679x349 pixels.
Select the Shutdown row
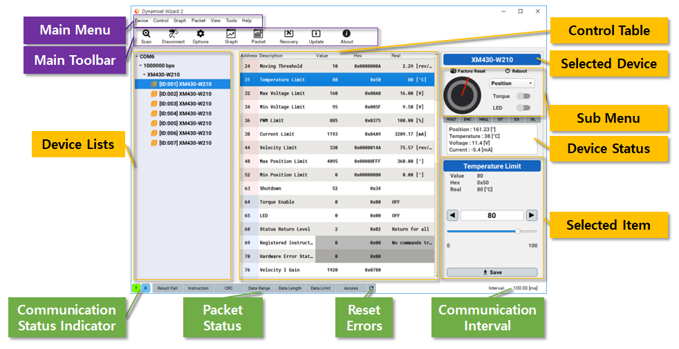(x=337, y=188)
